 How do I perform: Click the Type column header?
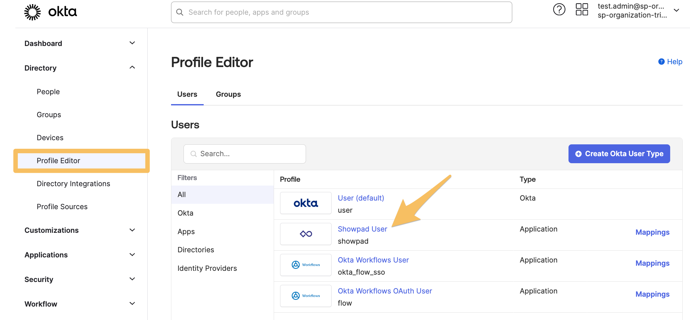(528, 179)
